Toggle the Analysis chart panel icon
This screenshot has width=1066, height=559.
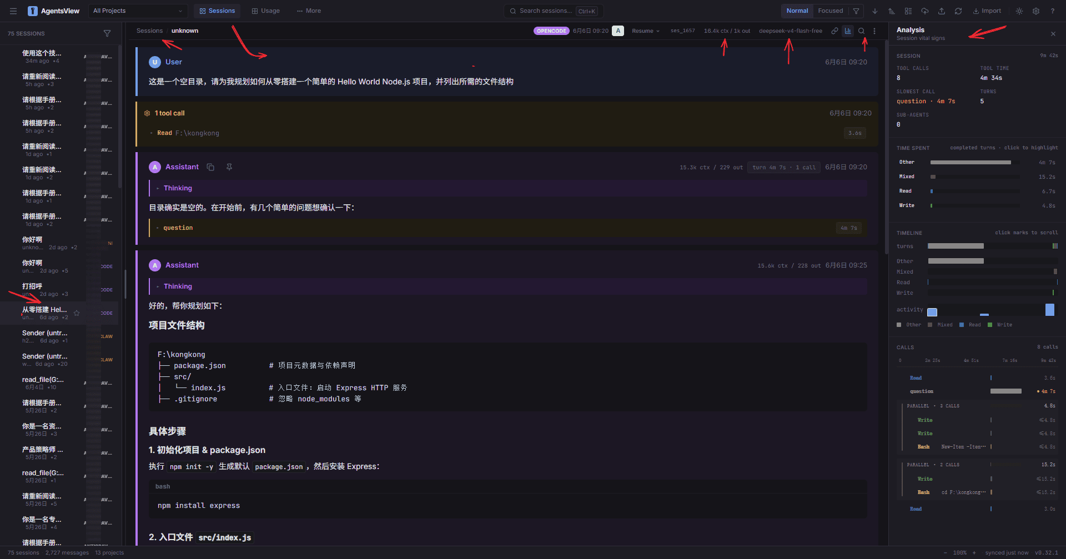pos(848,31)
